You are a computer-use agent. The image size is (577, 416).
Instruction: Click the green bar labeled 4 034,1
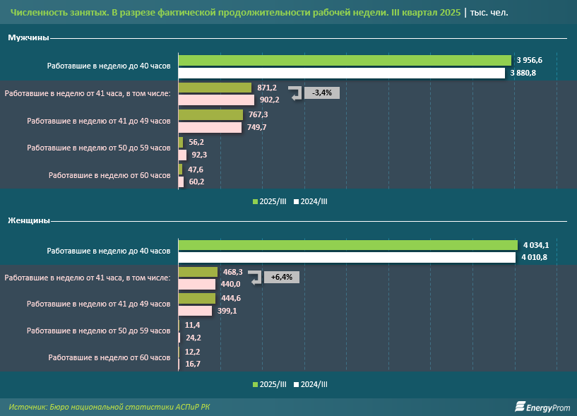pos(347,244)
